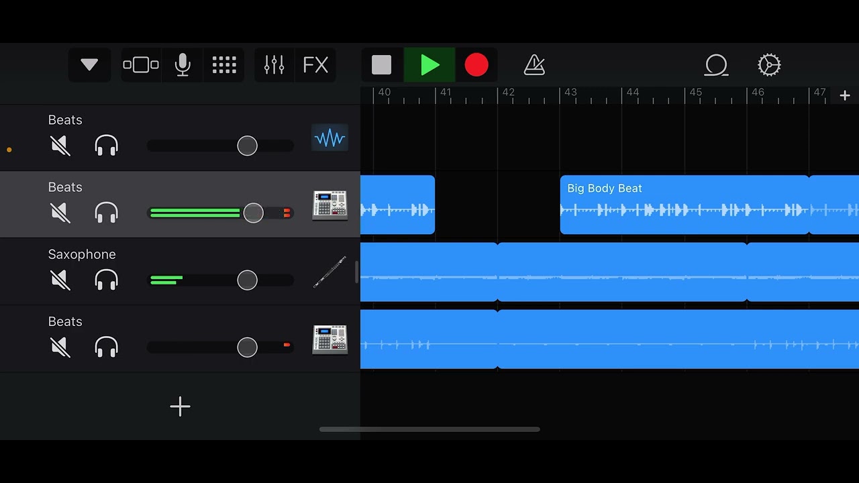The height and width of the screenshot is (483, 859).
Task: Open selected Beats drum machine instrument
Action: 330,205
